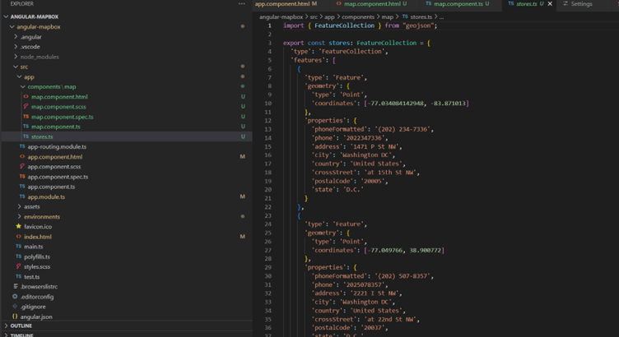Close the stores.ts editor tab
This screenshot has width=619, height=337.
tap(550, 4)
